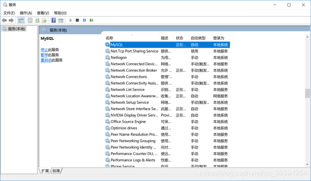Open the 操作(A) menu
This screenshot has height=181, width=311.
(26, 13)
